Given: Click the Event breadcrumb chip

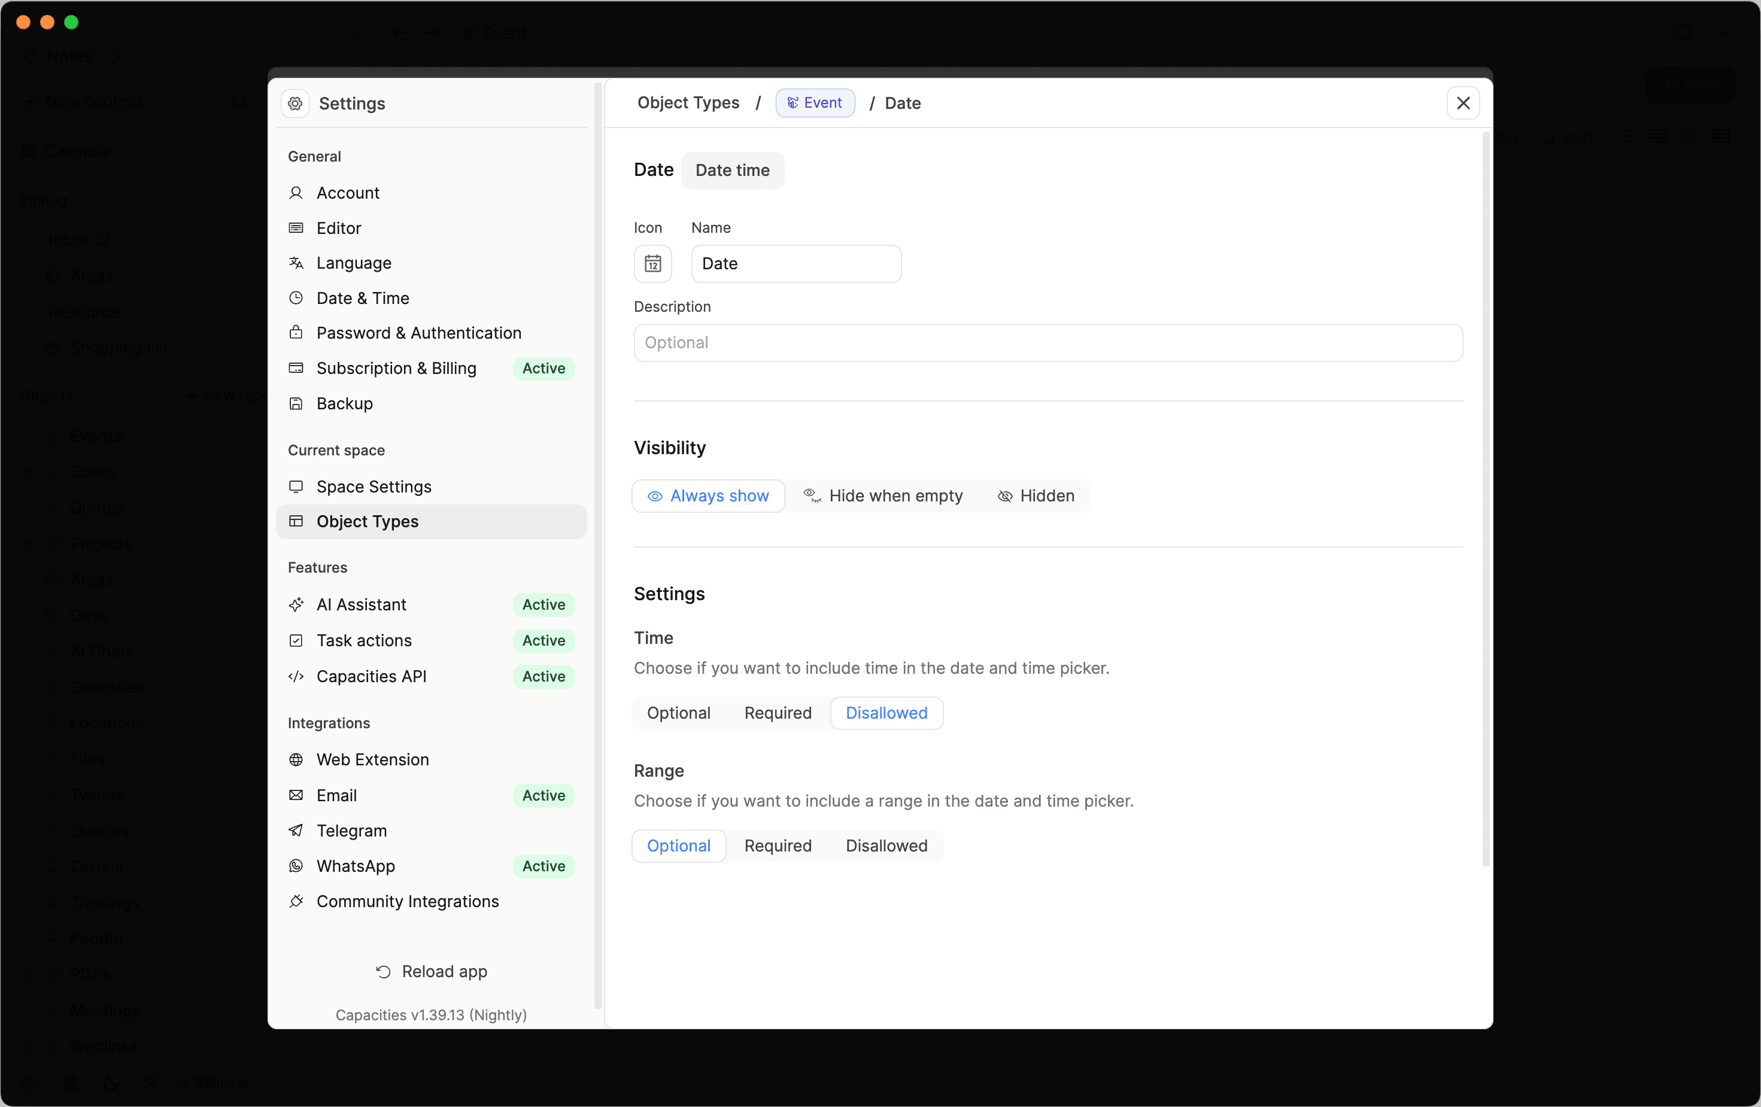Looking at the screenshot, I should [x=815, y=103].
